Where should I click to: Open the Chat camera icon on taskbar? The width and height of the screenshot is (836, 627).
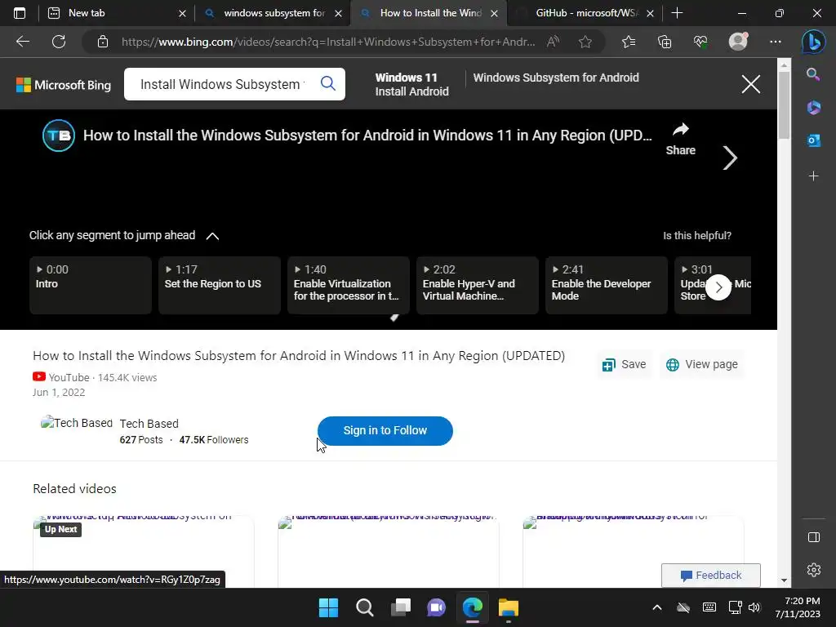tap(436, 607)
